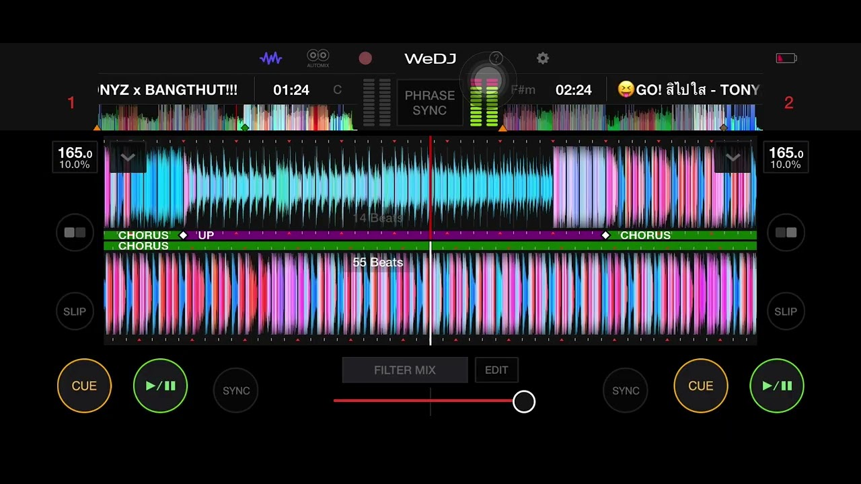This screenshot has height=484, width=861.
Task: Hit the CUE button on deck 1
Action: [x=84, y=386]
